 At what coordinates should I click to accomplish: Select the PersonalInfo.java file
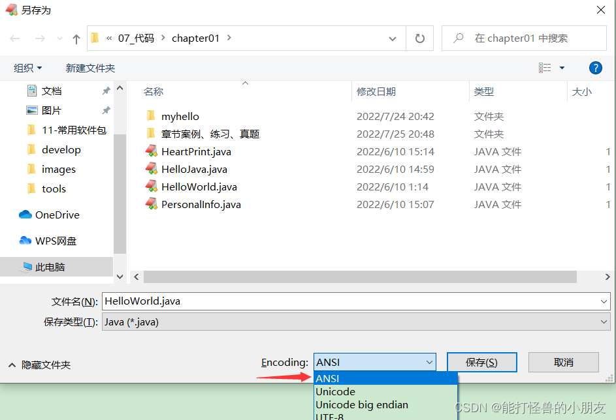click(x=201, y=205)
